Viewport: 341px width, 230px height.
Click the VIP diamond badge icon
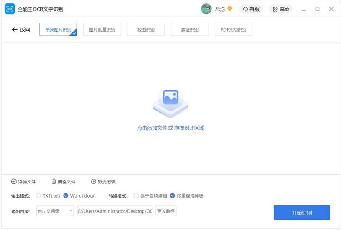(x=230, y=9)
